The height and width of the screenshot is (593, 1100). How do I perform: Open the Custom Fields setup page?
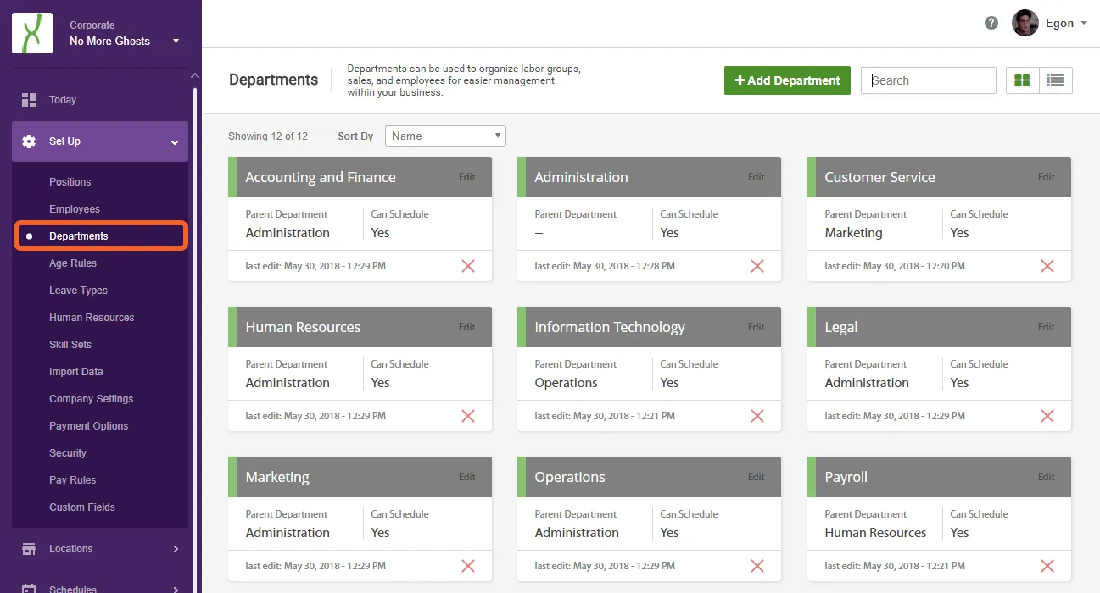82,507
